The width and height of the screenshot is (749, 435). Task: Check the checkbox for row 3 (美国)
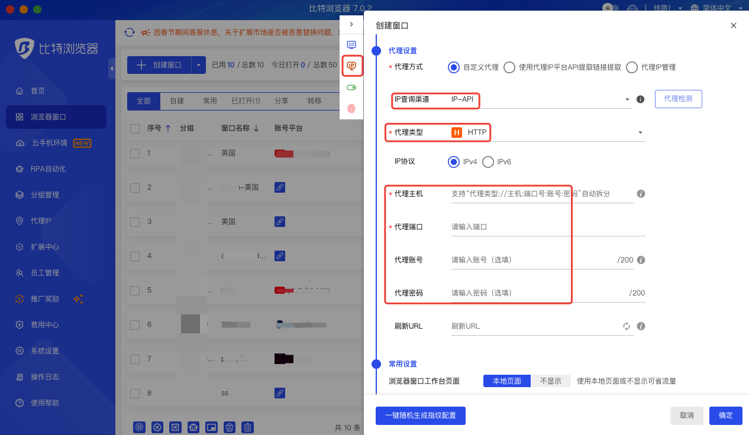[x=135, y=222]
